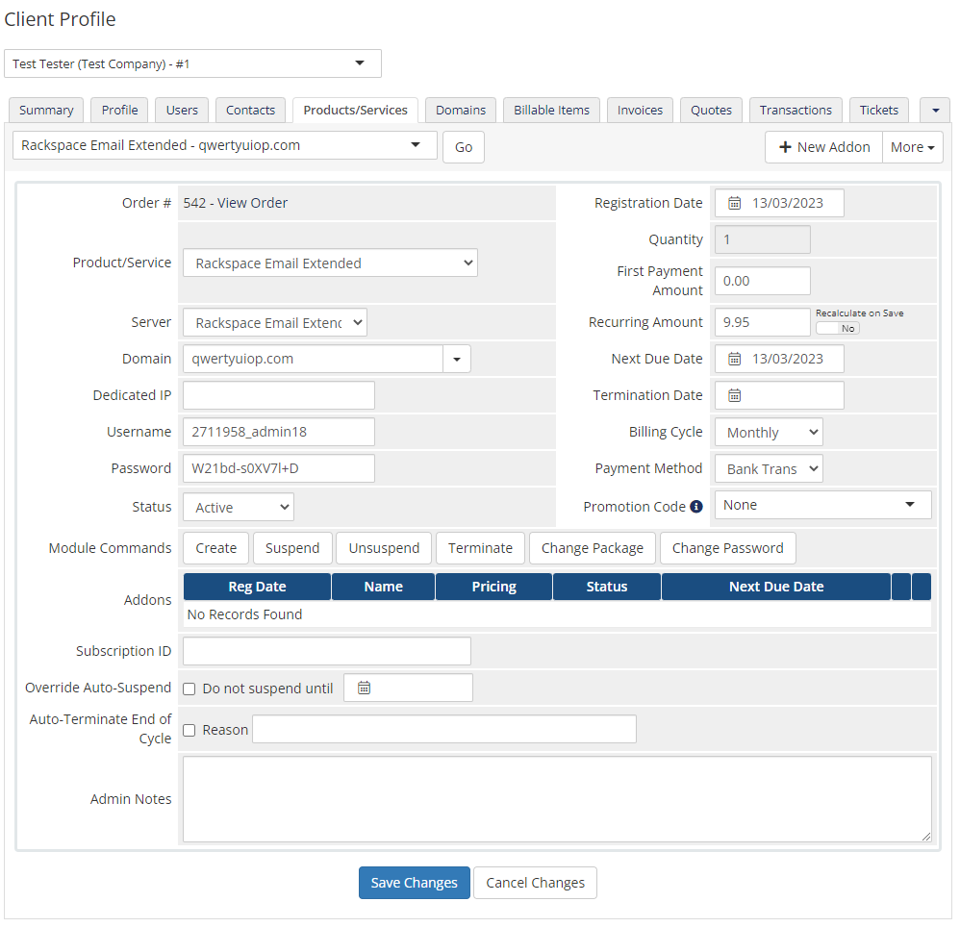This screenshot has height=927, width=960.
Task: Open the Status Active dropdown
Action: coord(239,507)
